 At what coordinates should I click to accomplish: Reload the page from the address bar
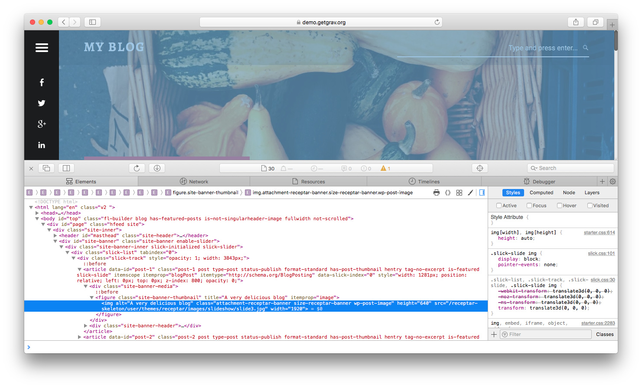[437, 22]
